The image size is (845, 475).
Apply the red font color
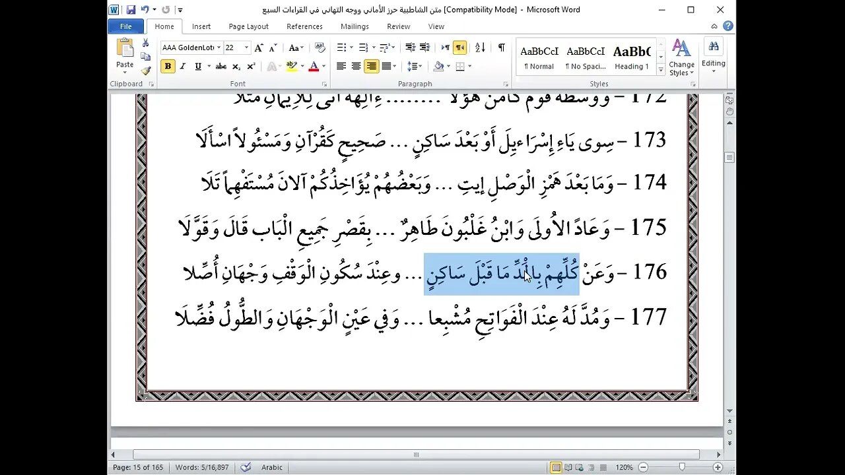313,66
